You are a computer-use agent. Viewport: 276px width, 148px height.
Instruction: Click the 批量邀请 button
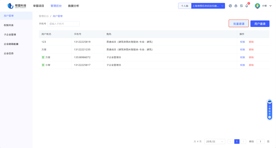point(239,24)
